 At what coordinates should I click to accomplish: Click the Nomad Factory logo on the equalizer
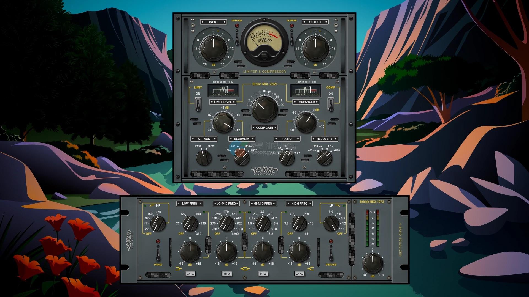pyautogui.click(x=130, y=240)
